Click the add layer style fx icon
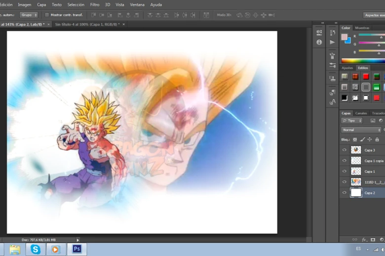Screen dimensions: 385x256 [x=364, y=240]
